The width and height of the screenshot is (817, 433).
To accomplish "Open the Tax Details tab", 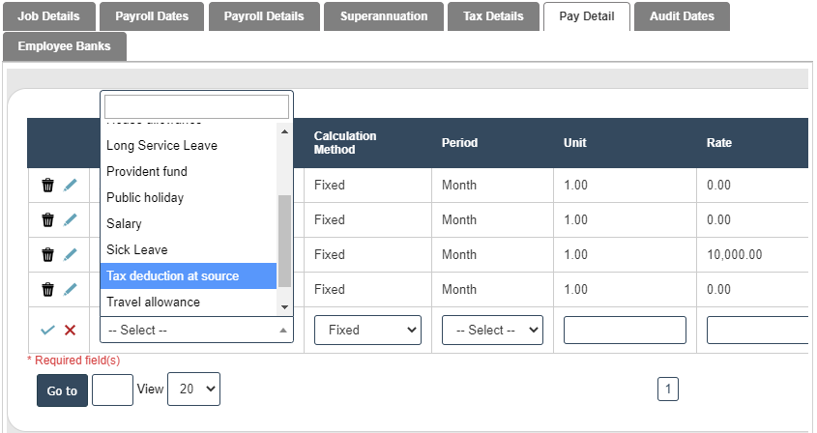I will 493,16.
